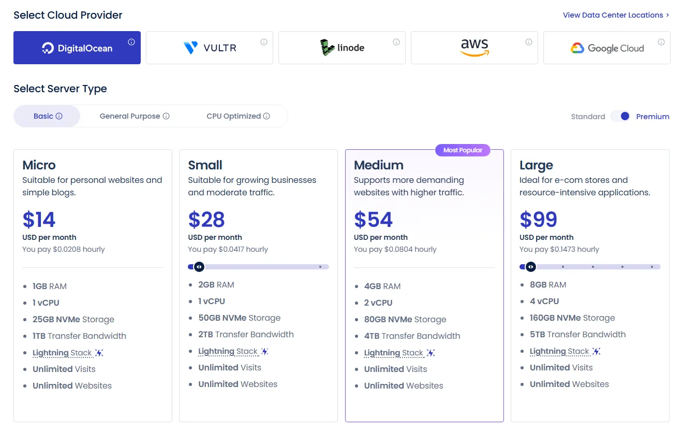Click lightning icon in Small plan
Viewport: 683px width, 430px height.
click(x=265, y=351)
